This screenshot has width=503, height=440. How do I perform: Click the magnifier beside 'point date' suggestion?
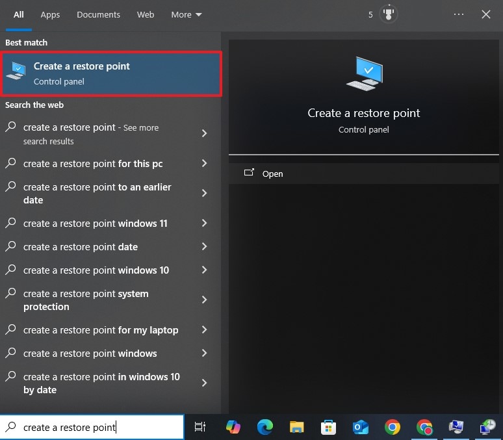click(10, 246)
